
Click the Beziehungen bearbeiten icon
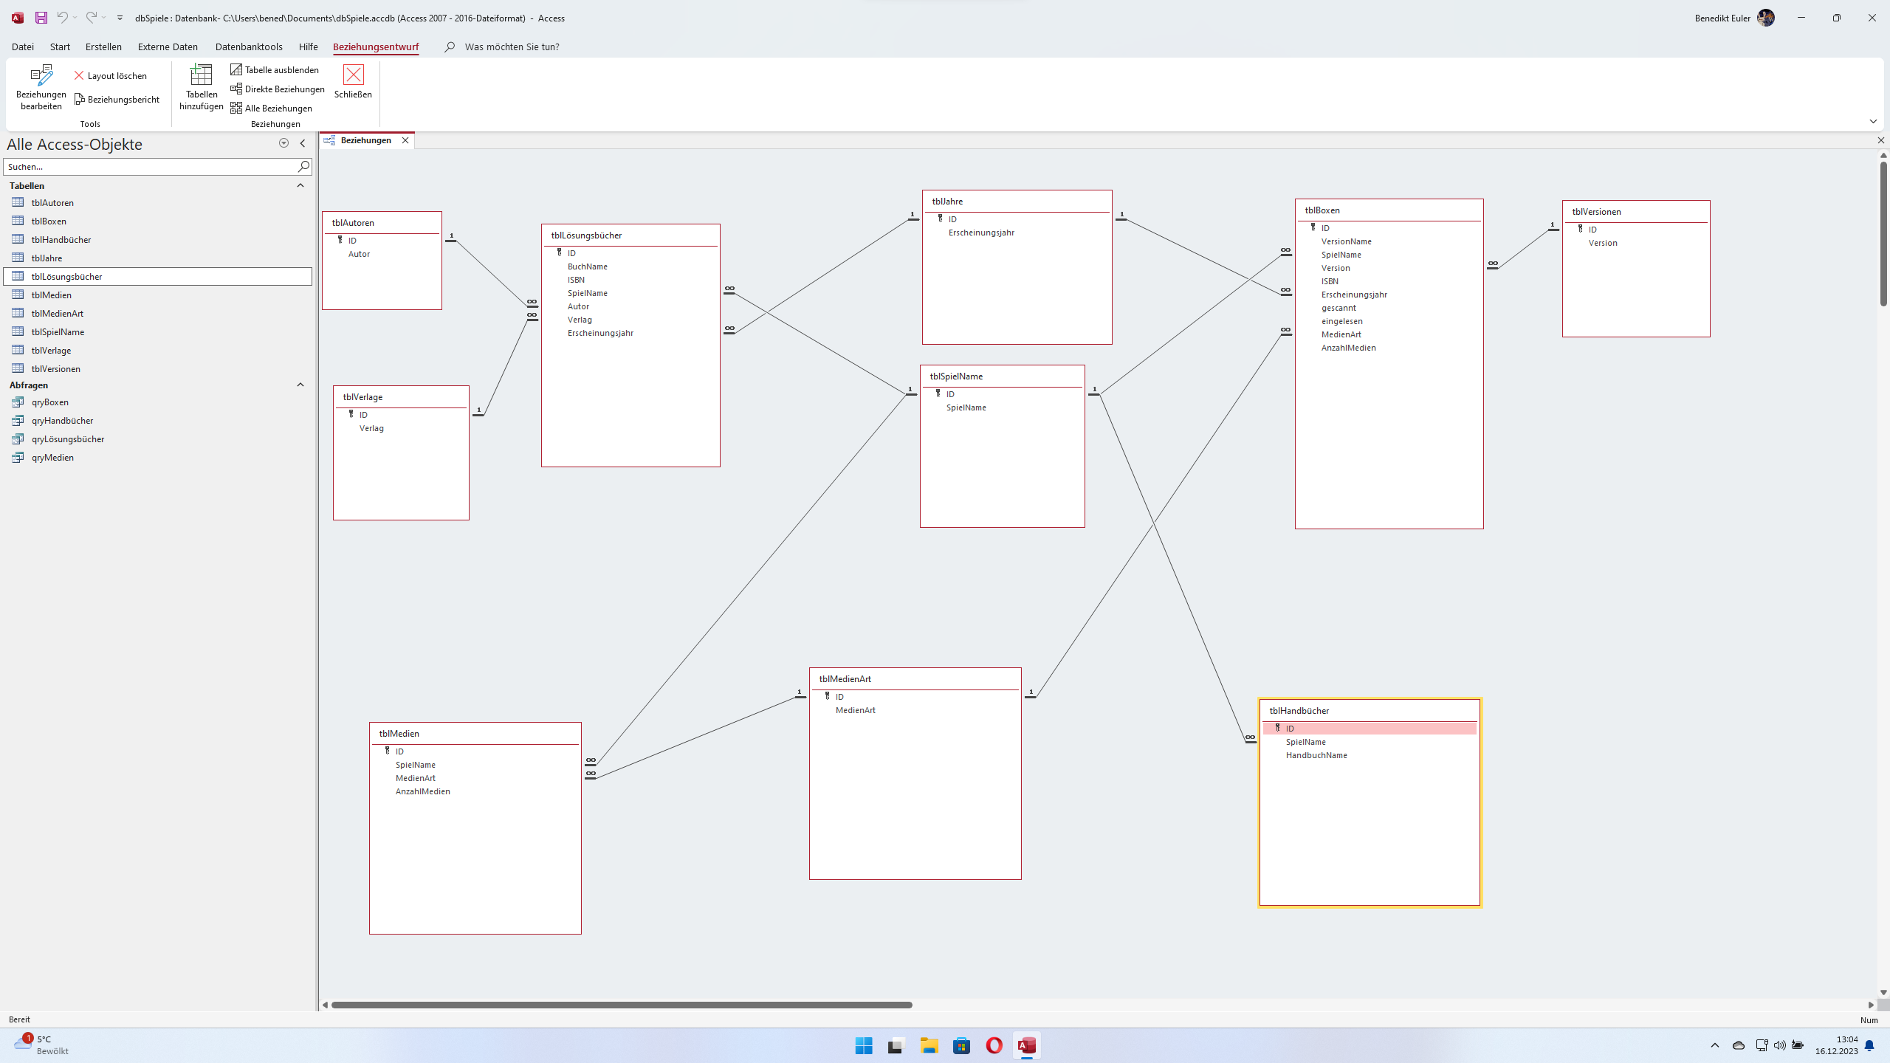click(41, 76)
